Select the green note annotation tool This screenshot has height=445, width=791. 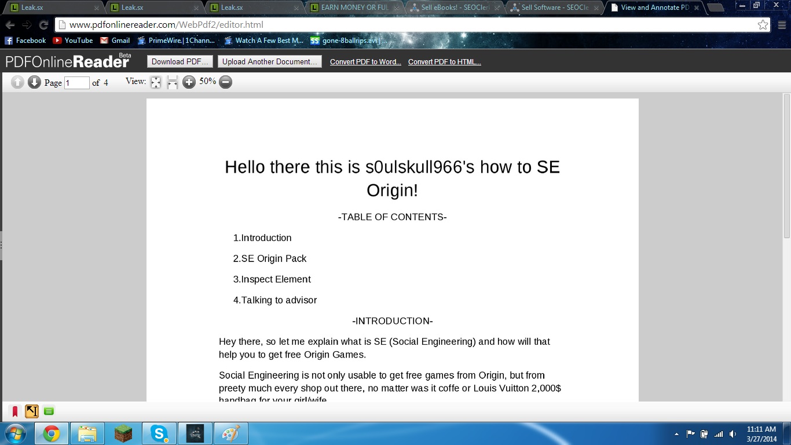click(x=49, y=411)
